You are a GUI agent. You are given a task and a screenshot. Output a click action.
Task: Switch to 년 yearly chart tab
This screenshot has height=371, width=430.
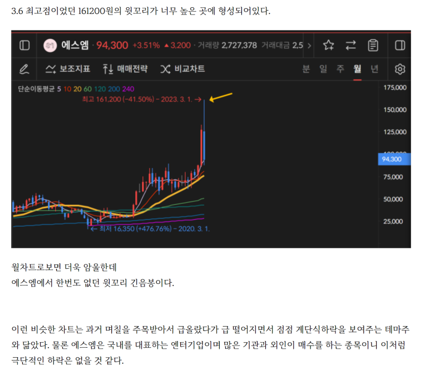pos(374,69)
